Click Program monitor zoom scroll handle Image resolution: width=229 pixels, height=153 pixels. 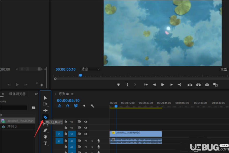pyautogui.click(x=55, y=79)
